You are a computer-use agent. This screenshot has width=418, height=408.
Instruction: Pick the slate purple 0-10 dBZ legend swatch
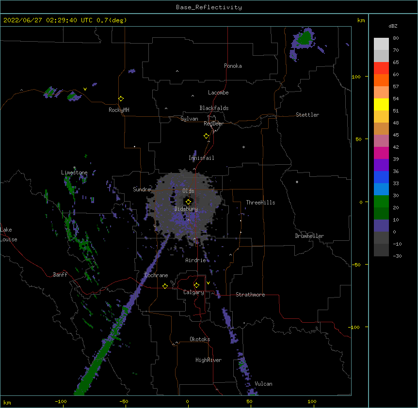click(x=381, y=226)
